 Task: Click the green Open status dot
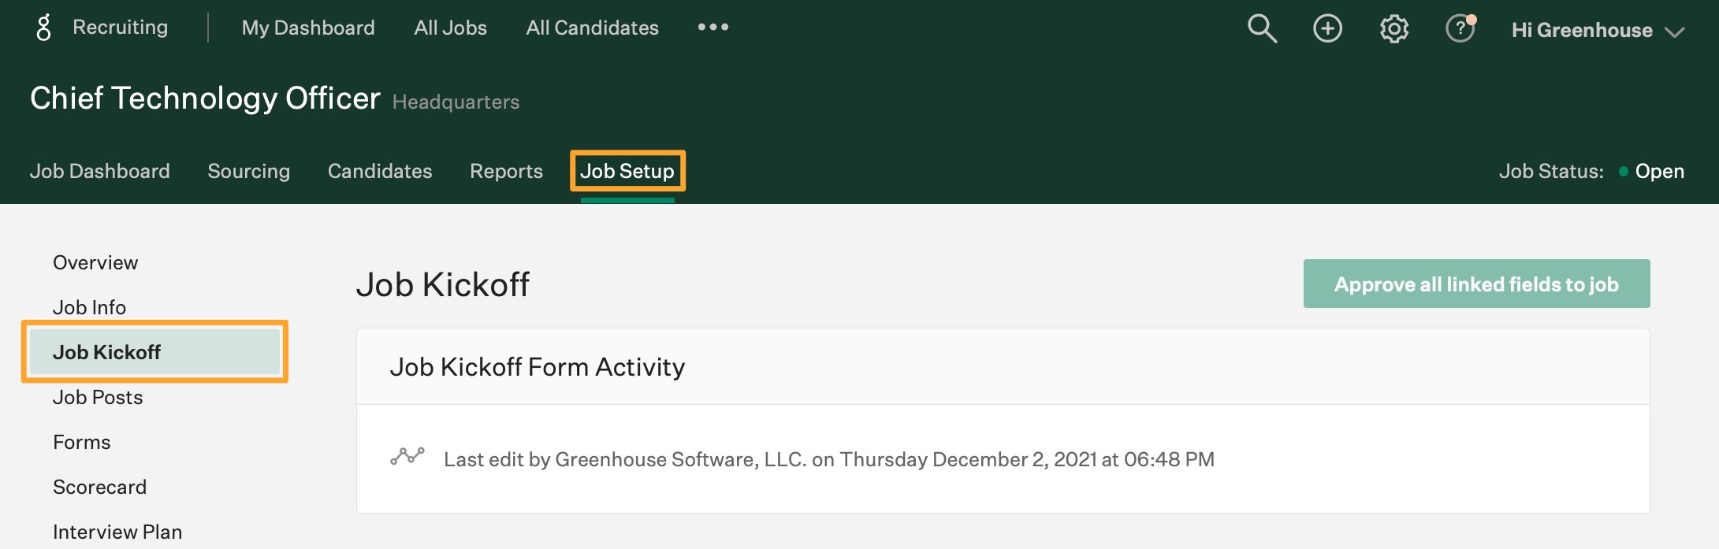point(1624,171)
